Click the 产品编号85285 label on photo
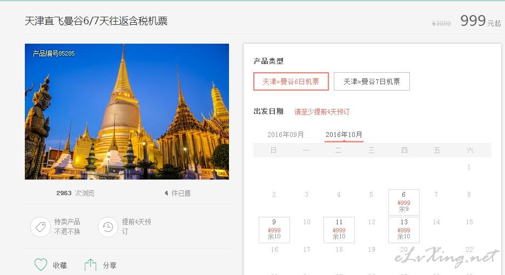The width and height of the screenshot is (505, 275). coord(54,53)
